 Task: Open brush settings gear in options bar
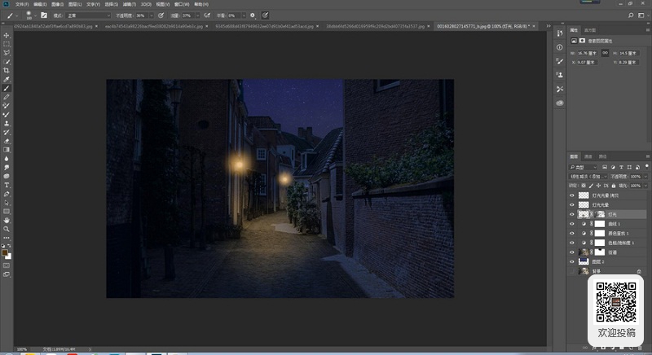coord(253,15)
